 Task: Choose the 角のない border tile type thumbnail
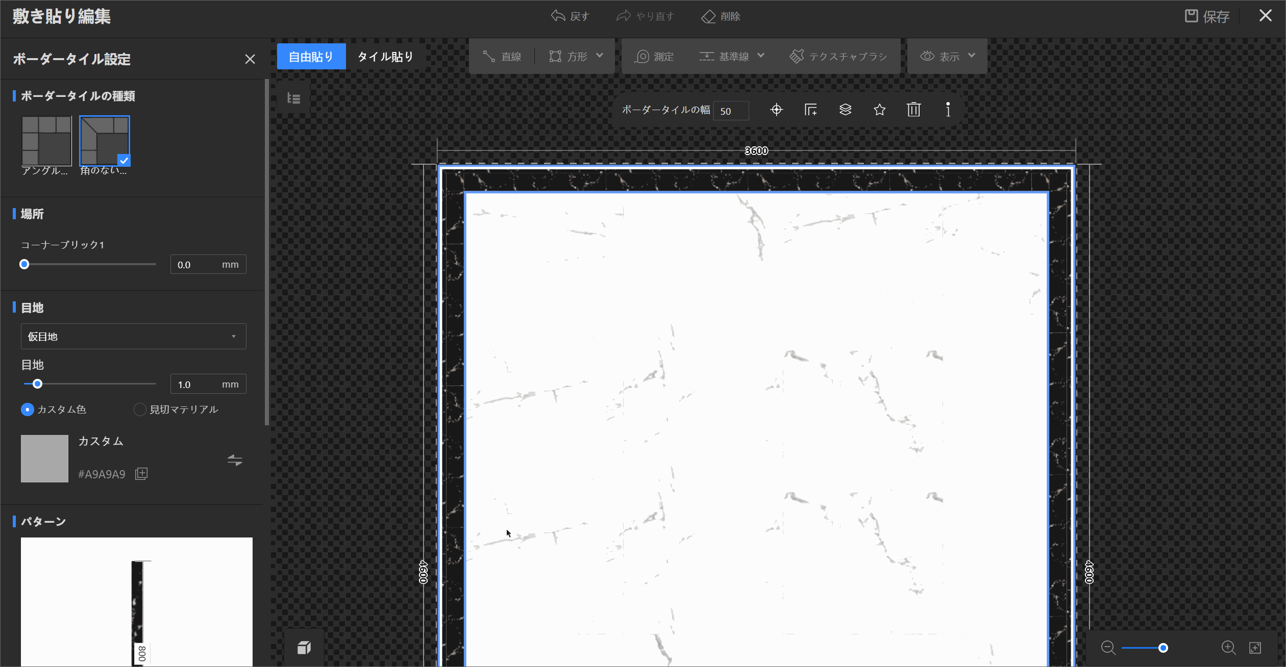click(x=105, y=141)
